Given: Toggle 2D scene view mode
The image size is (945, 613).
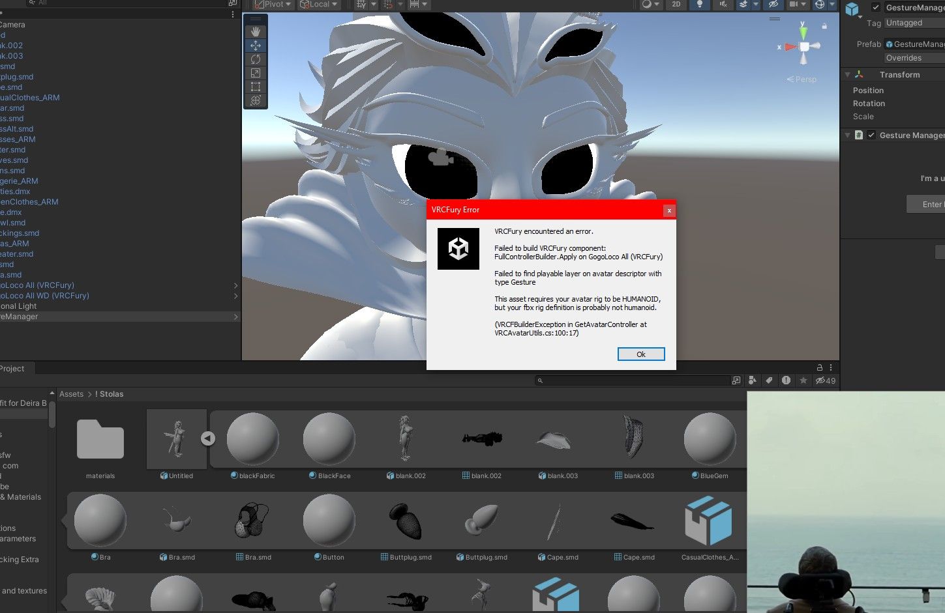Looking at the screenshot, I should coord(676,4).
